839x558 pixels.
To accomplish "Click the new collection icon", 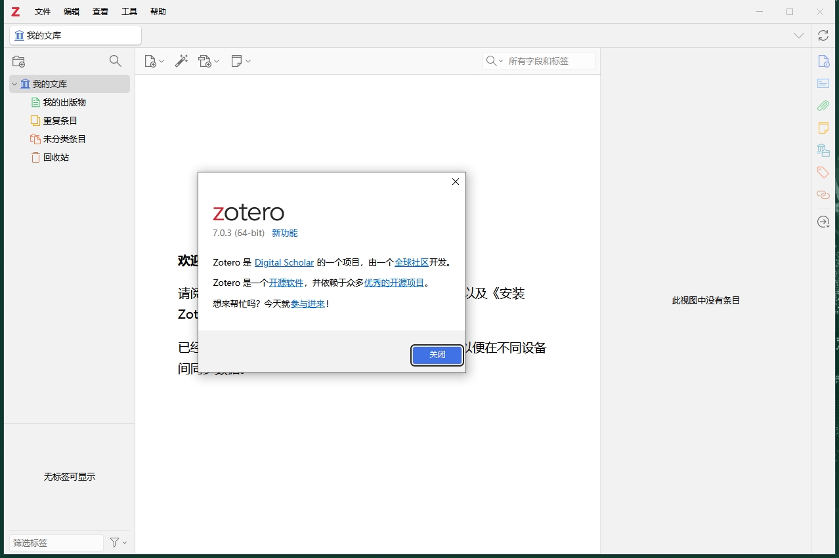I will [19, 61].
